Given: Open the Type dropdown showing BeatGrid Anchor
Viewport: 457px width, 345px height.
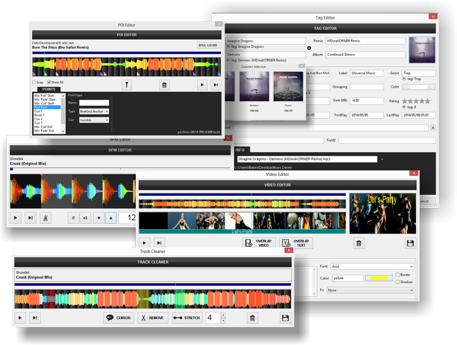Looking at the screenshot, I should point(94,111).
